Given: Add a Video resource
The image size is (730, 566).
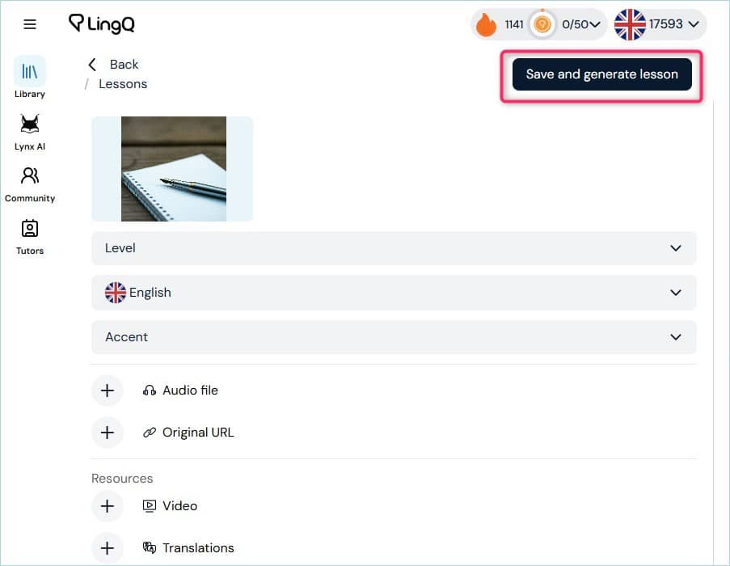Looking at the screenshot, I should [108, 506].
